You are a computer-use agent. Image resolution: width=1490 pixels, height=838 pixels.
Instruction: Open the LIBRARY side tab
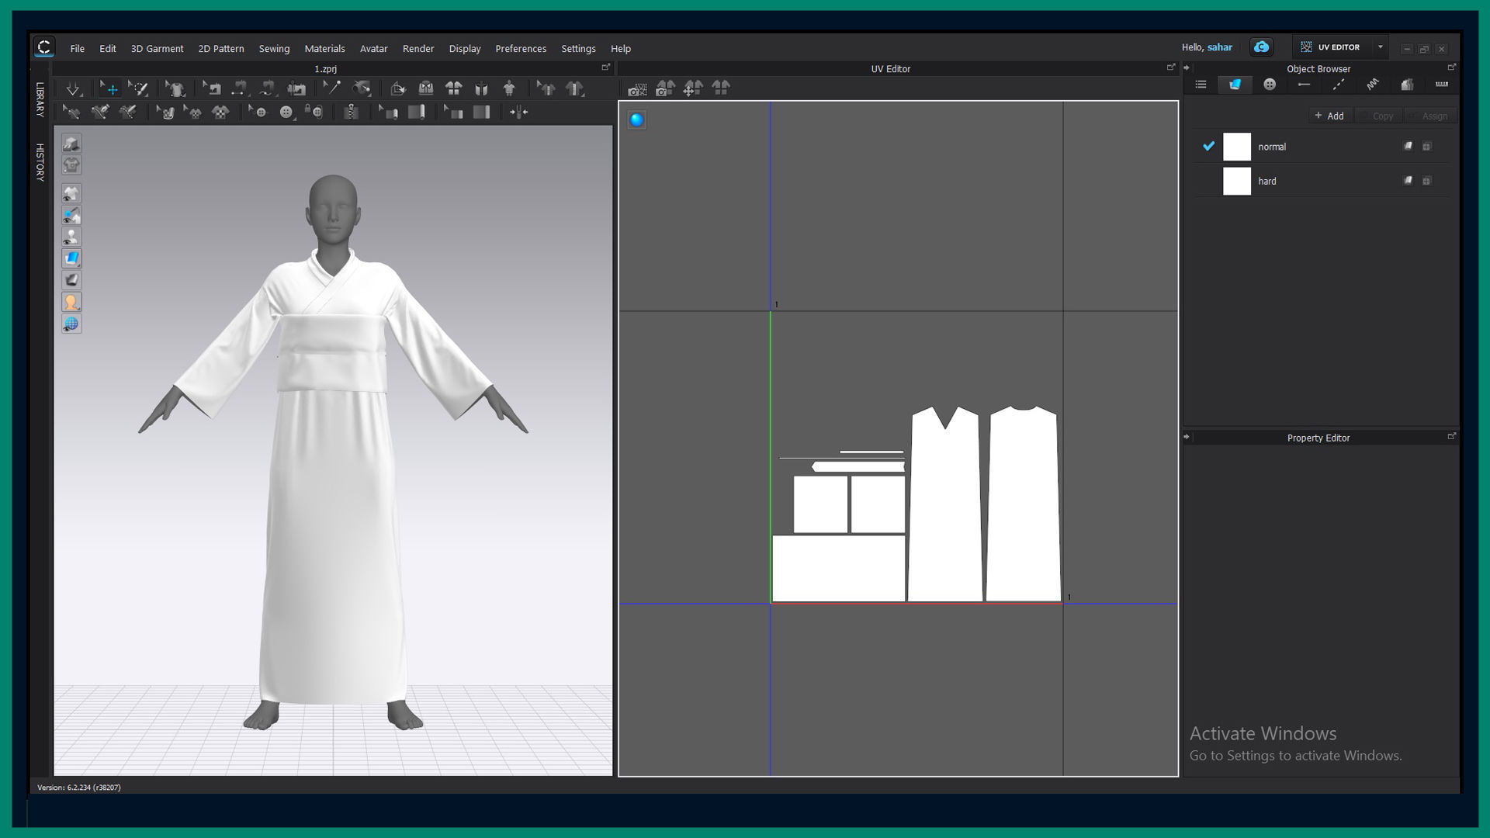[40, 99]
